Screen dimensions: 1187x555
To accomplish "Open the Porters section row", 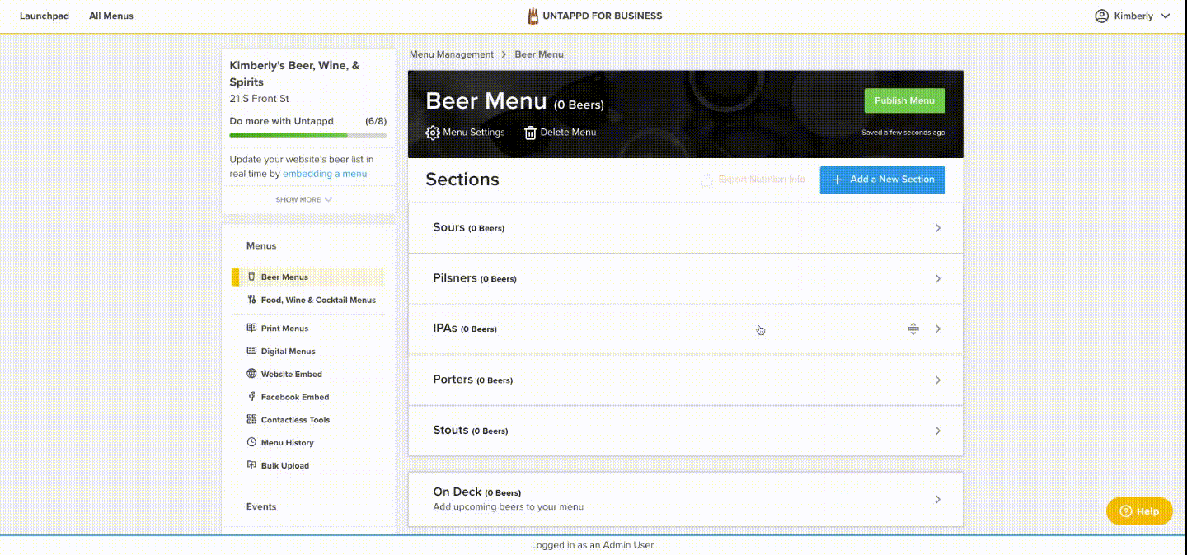I will (686, 380).
